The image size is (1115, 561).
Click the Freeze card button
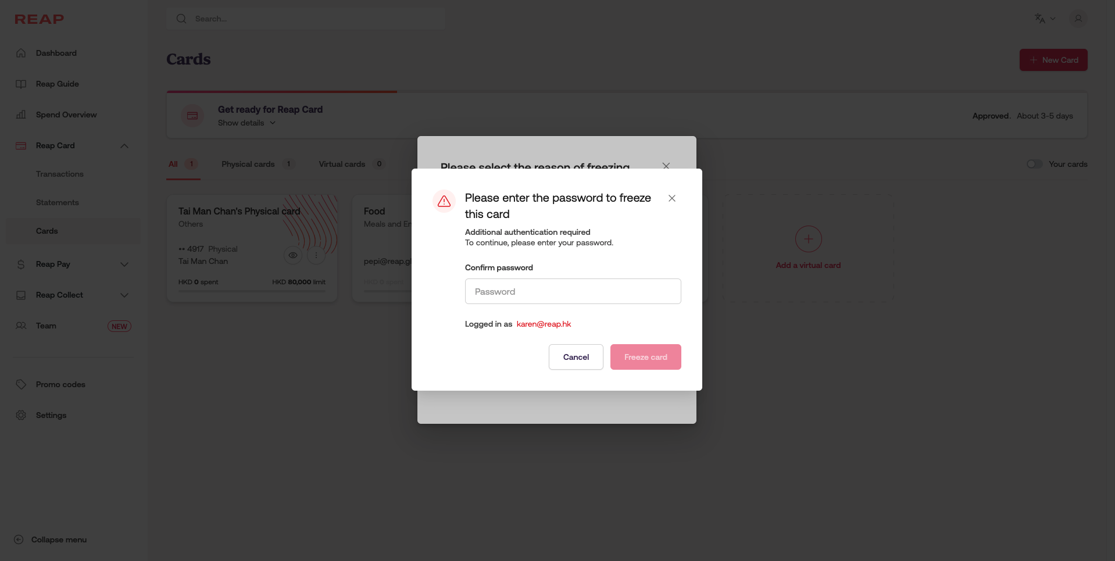pyautogui.click(x=645, y=357)
